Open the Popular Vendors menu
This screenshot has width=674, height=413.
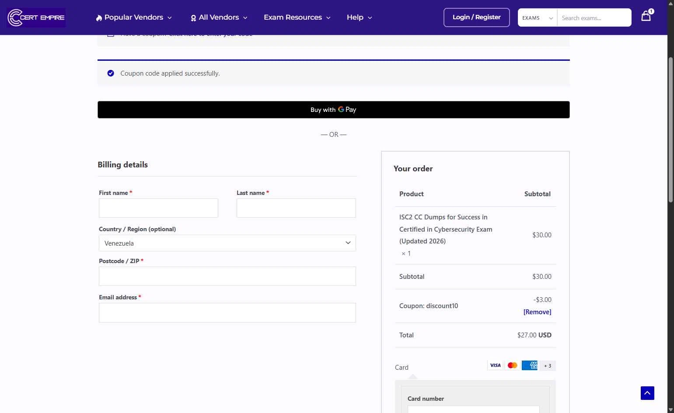coord(134,17)
